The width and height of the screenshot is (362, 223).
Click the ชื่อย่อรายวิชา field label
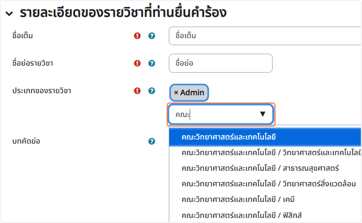pos(33,63)
